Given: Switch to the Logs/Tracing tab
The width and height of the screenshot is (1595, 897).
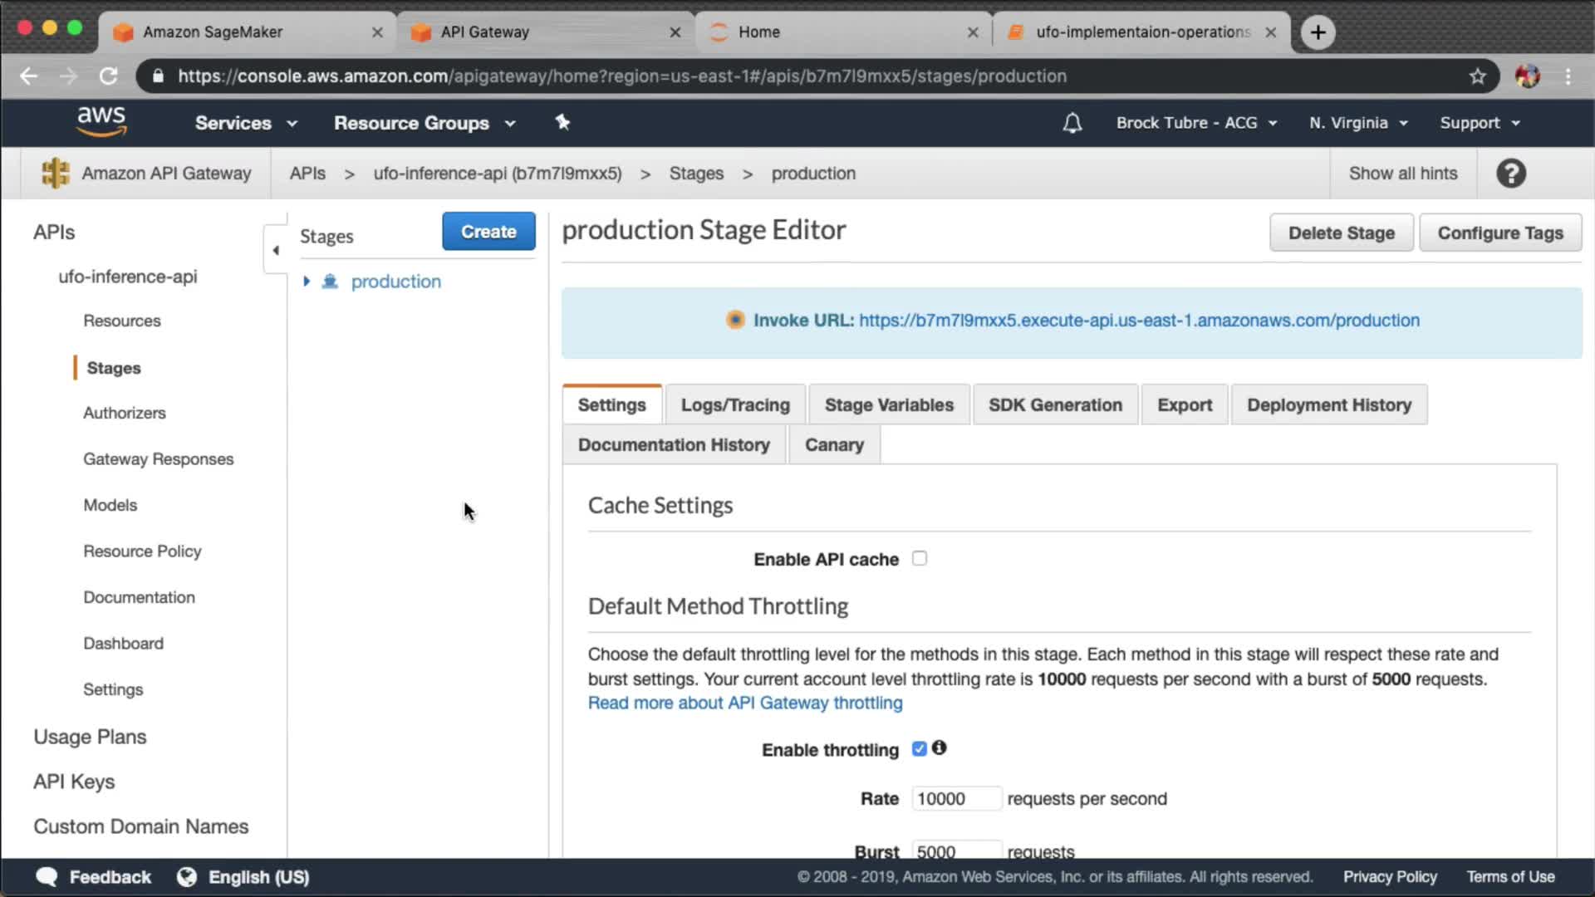Looking at the screenshot, I should tap(734, 404).
